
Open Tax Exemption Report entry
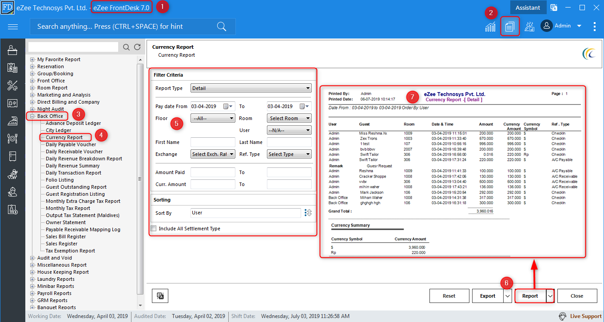tap(71, 251)
